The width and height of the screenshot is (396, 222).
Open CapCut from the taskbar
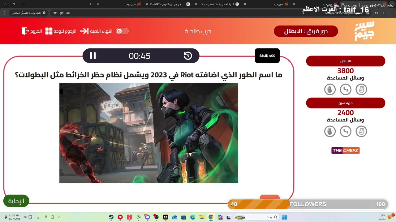coord(166,217)
